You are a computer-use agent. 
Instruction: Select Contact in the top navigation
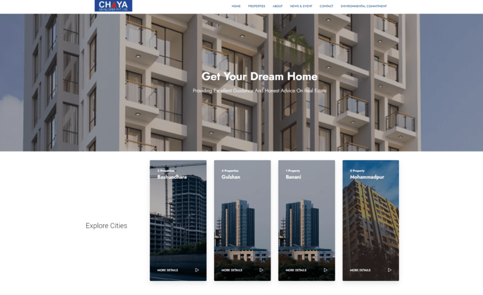point(326,6)
